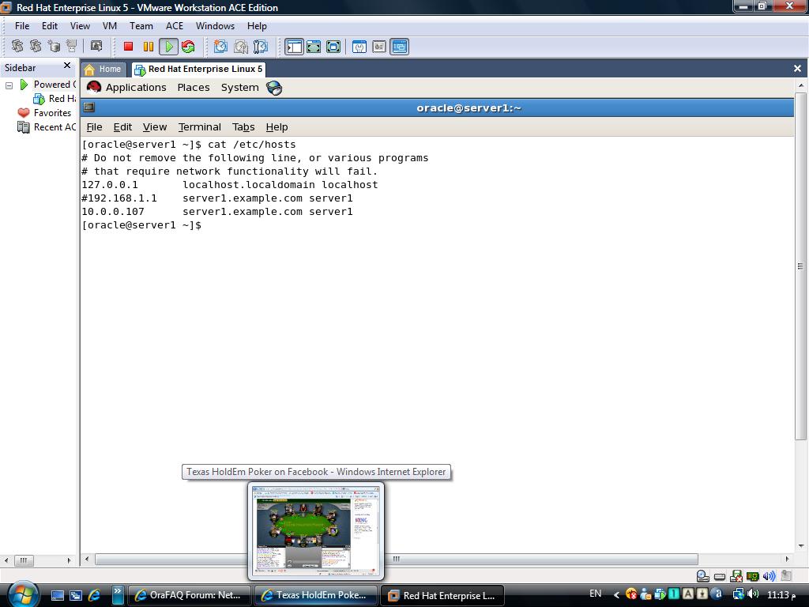
Task: Open the GNOME Applications menu
Action: point(135,88)
